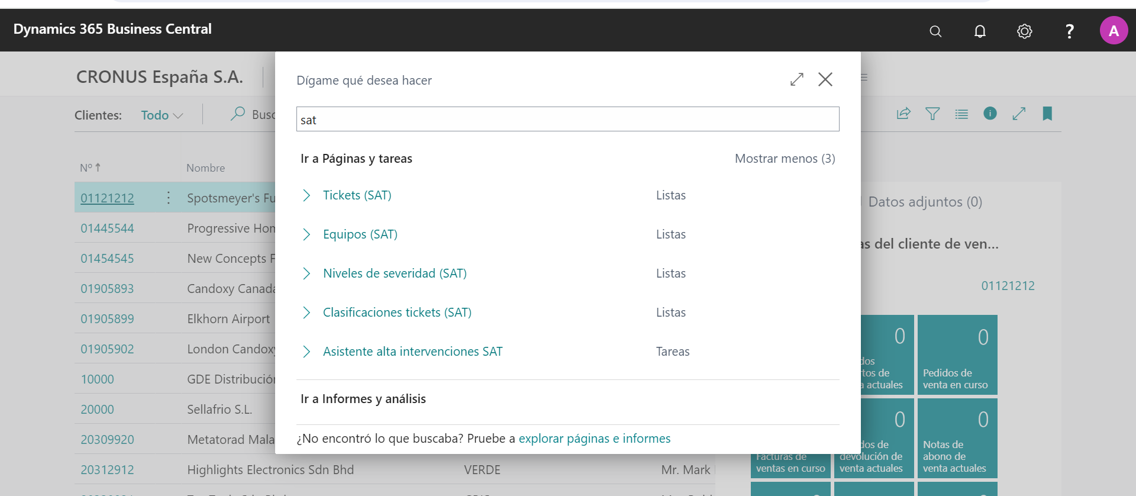1136x496 pixels.
Task: Click the search field containing 'sat'
Action: [567, 119]
